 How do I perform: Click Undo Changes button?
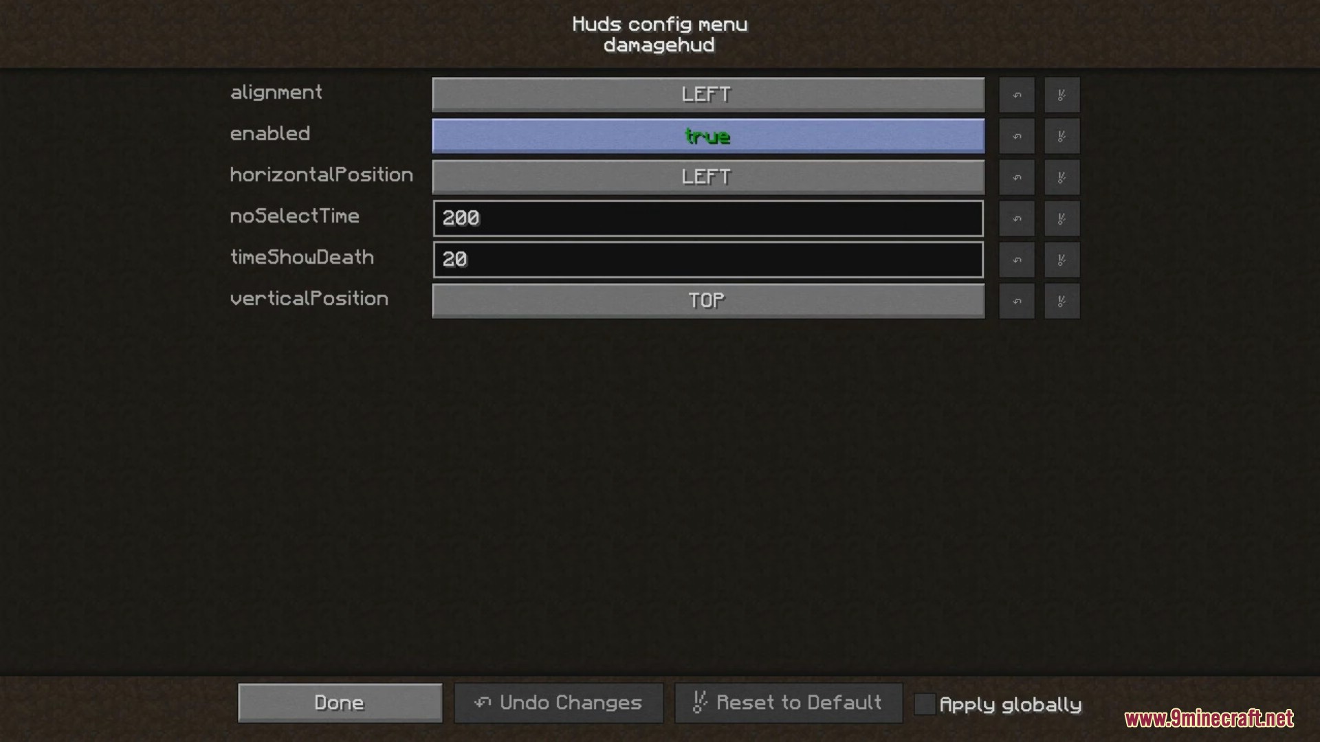[x=560, y=702]
